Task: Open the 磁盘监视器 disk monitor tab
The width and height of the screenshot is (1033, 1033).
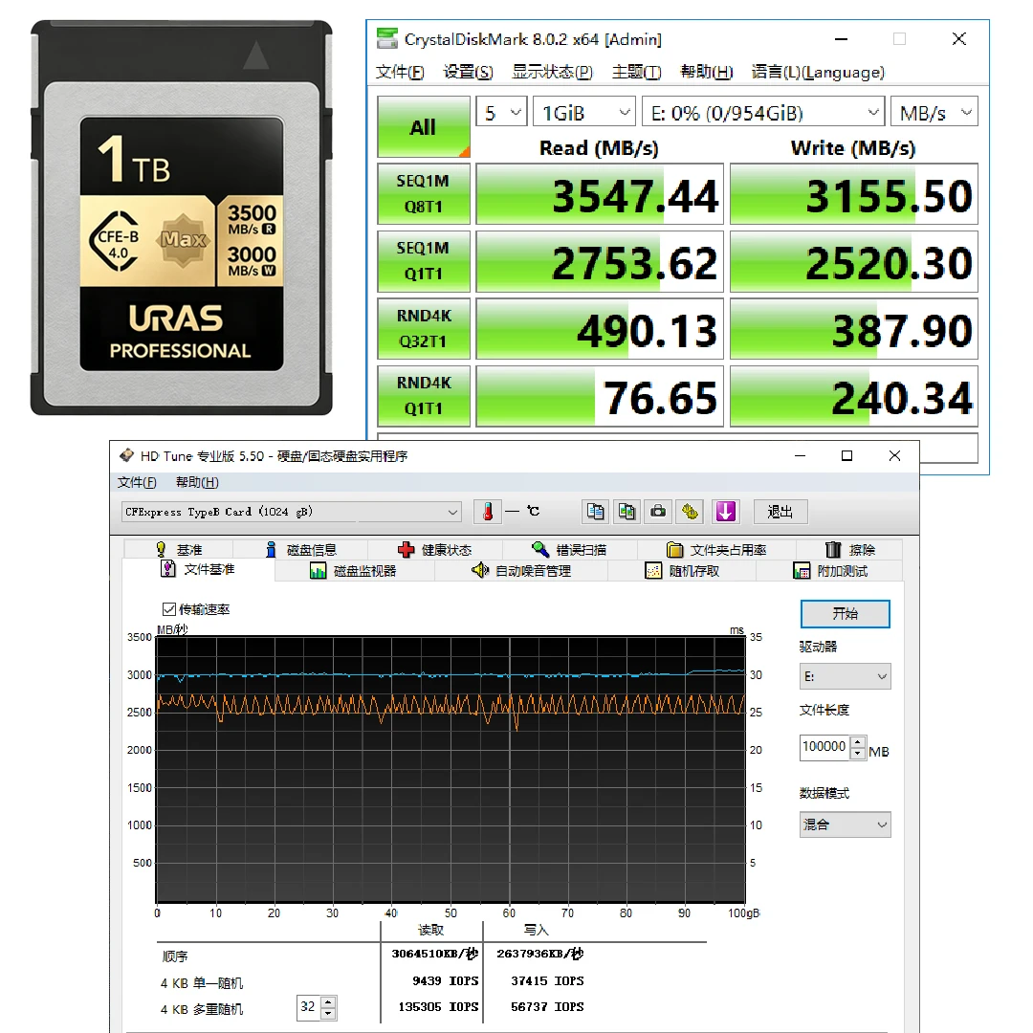Action: click(x=354, y=571)
